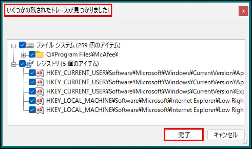This screenshot has height=149, width=252.
Task: Click the registry icon beside レジストリ
Action: 30,64
